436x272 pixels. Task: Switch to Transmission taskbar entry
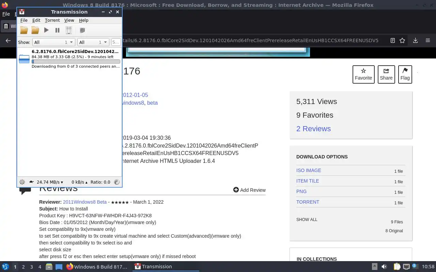pyautogui.click(x=166, y=267)
